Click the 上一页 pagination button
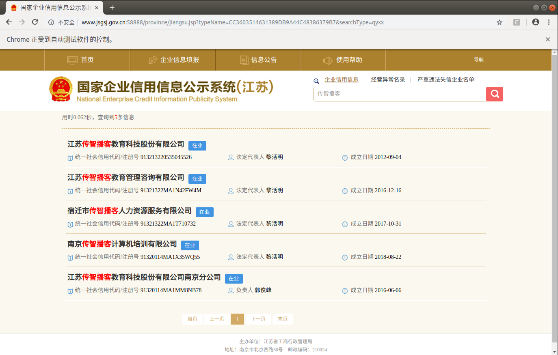 (x=217, y=319)
